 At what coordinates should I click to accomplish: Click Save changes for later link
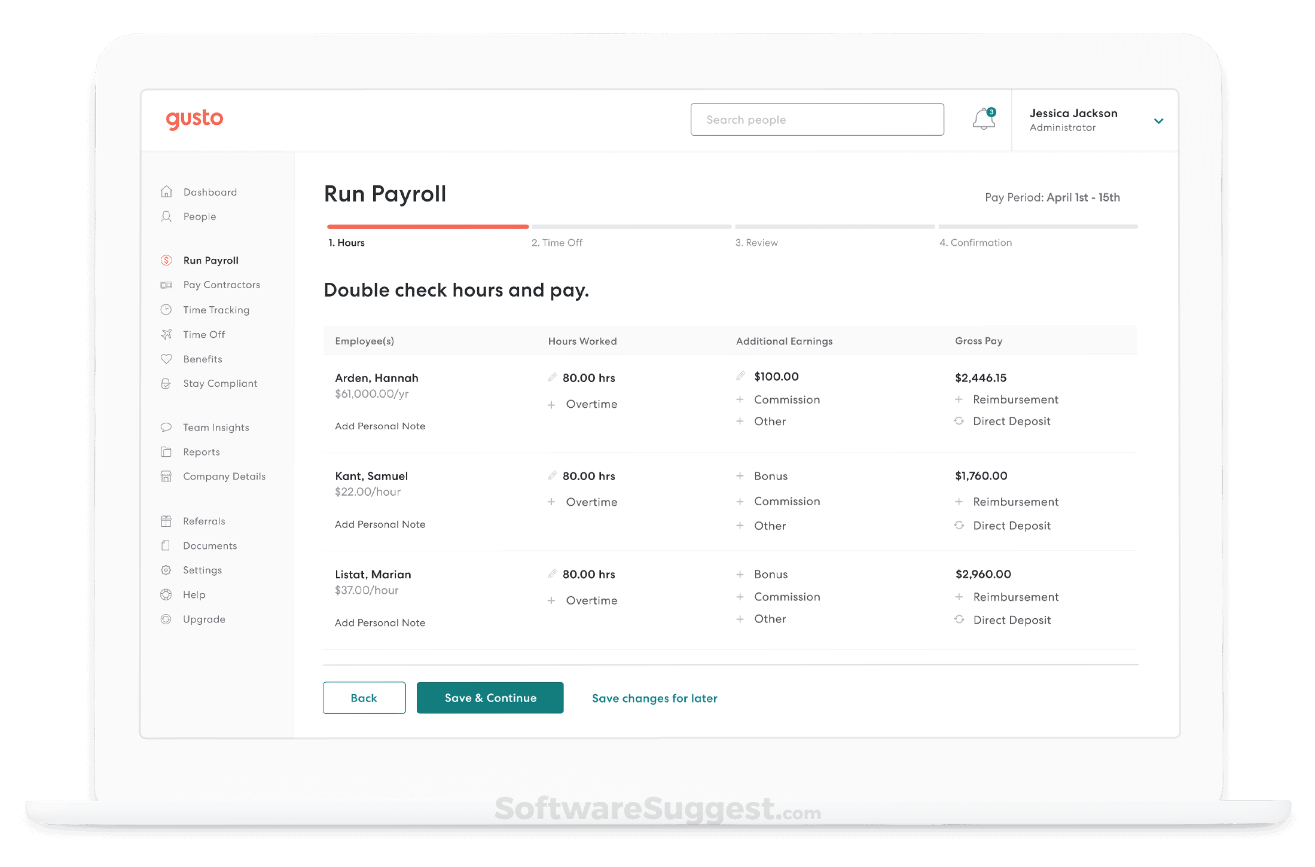click(x=655, y=698)
